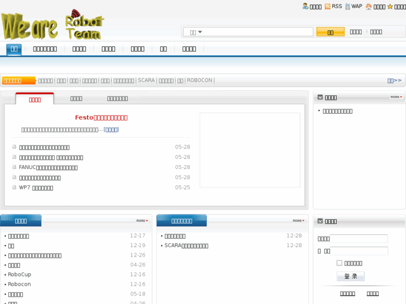Click MORE in panel listing RoboCup
This screenshot has width=406, height=304.
pyautogui.click(x=142, y=221)
